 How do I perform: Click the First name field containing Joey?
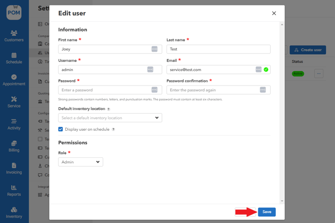tap(104, 49)
